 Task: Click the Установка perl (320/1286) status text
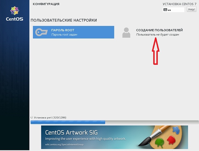(50, 118)
